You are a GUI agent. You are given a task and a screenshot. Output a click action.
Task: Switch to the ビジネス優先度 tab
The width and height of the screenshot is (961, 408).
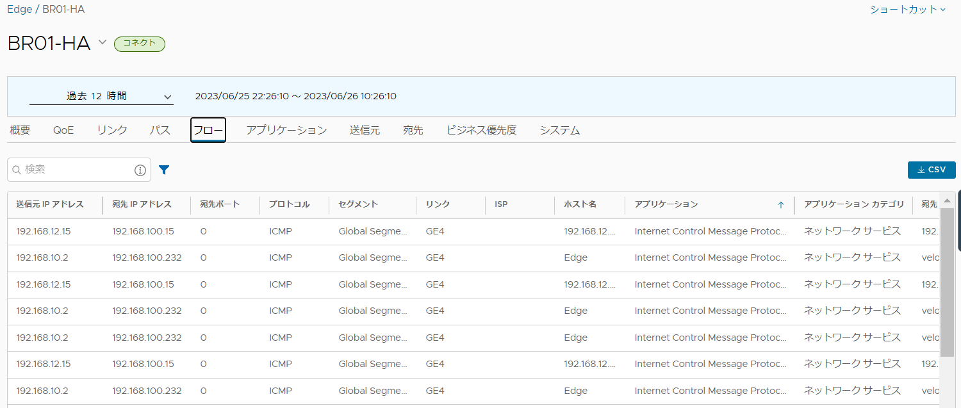[x=481, y=130]
